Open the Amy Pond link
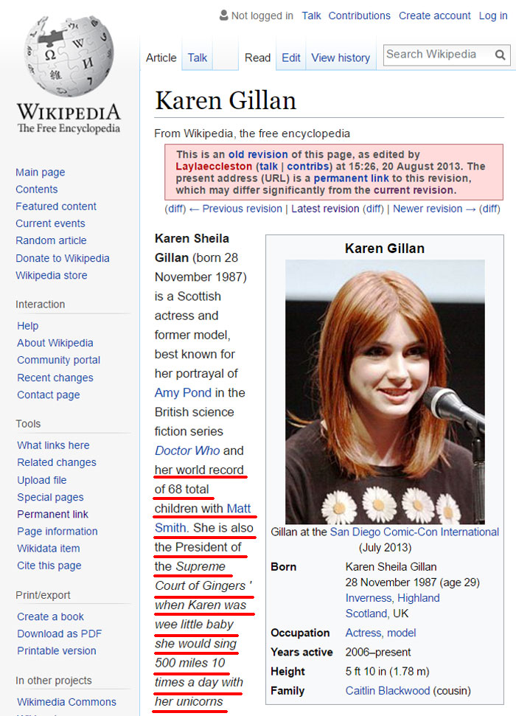 [x=183, y=393]
